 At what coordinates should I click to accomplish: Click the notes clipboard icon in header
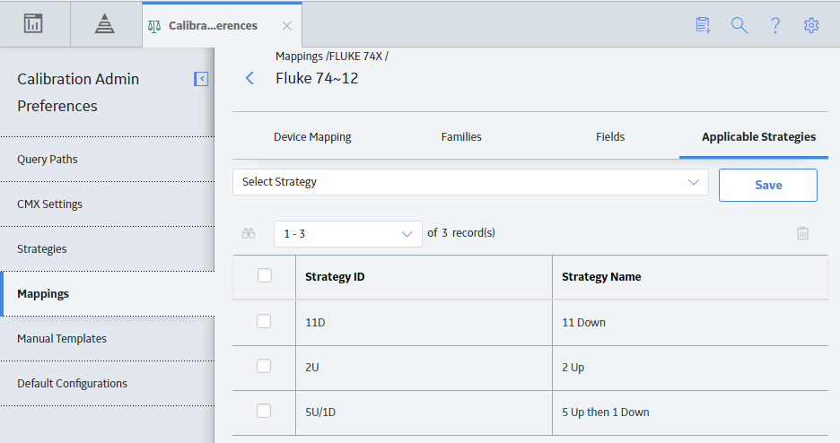pyautogui.click(x=703, y=25)
